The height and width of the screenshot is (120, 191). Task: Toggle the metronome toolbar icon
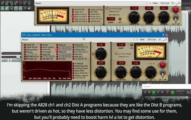[29, 3]
